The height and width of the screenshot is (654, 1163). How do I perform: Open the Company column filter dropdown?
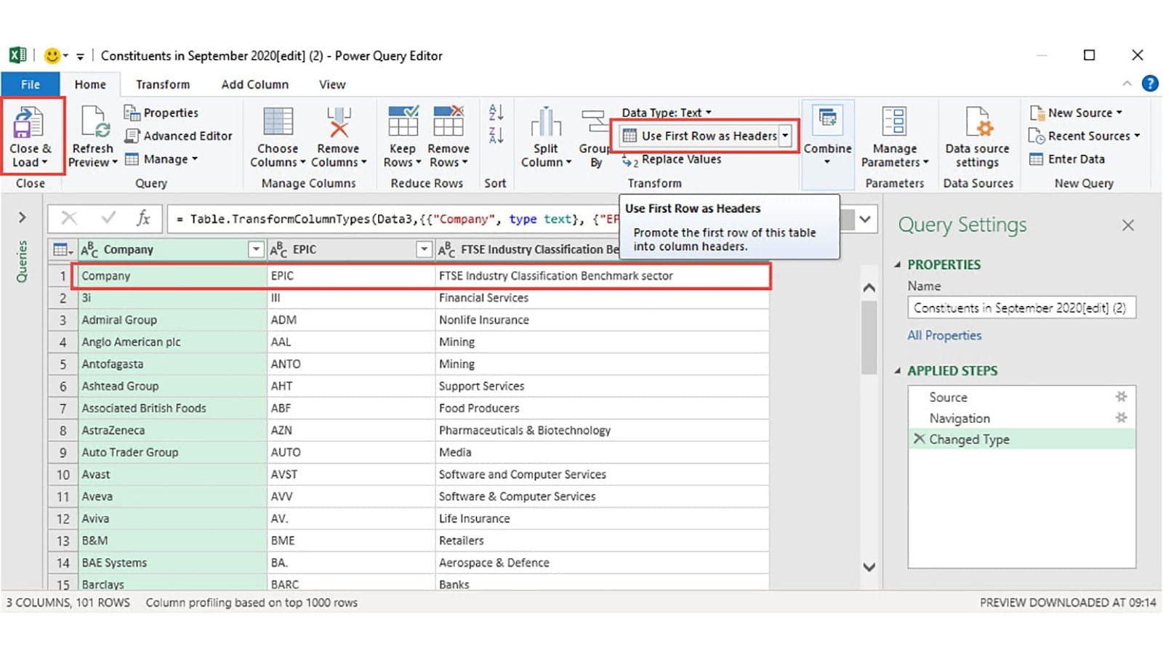pos(256,250)
